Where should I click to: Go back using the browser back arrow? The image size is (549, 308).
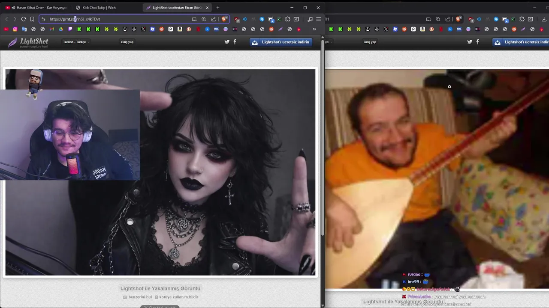tap(6, 19)
